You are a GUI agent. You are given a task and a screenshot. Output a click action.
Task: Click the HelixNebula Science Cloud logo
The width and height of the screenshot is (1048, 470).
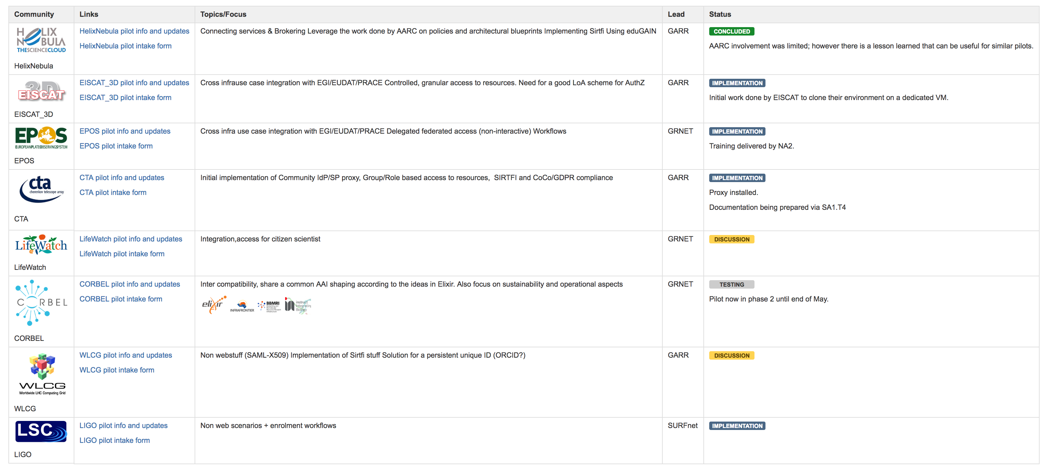(41, 40)
